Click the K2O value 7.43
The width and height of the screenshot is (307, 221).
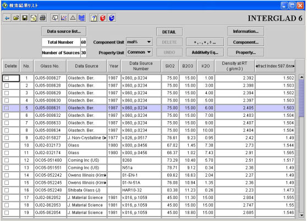pos(206,153)
